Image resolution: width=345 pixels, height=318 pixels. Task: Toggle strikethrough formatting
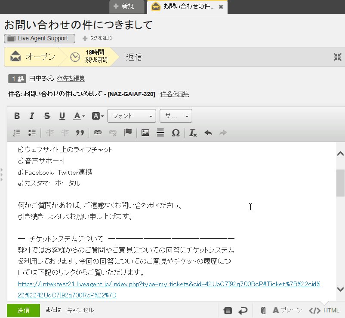coord(47,116)
